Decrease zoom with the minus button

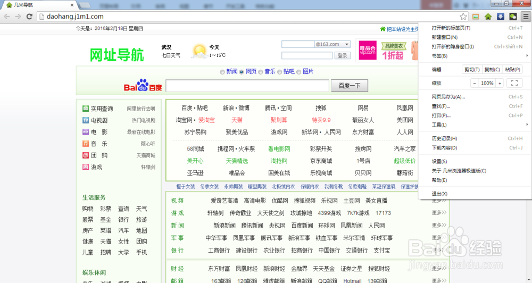tap(475, 83)
